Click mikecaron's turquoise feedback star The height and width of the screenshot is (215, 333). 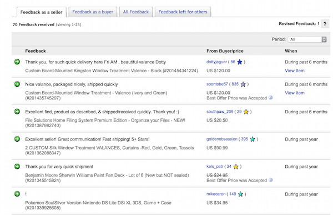[240, 194]
